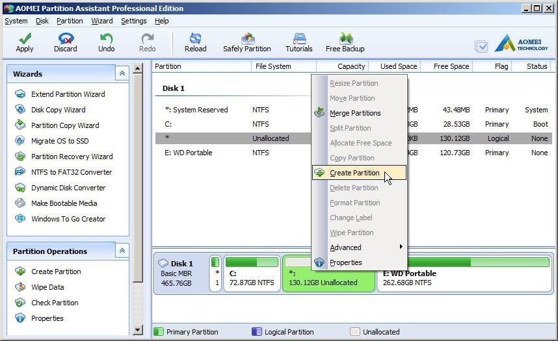This screenshot has width=558, height=341.
Task: Apply pending operations with Apply button
Action: pyautogui.click(x=25, y=42)
